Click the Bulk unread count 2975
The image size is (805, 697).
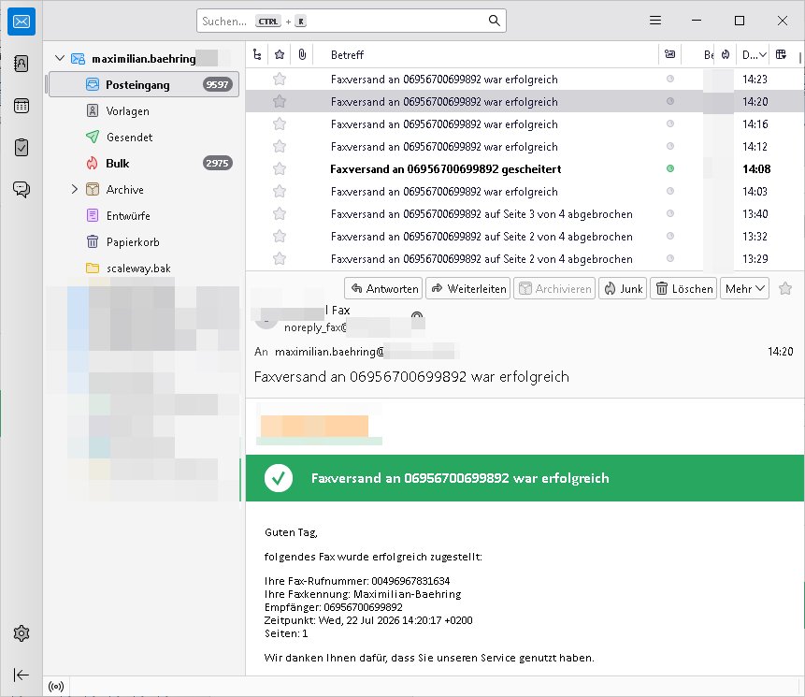(218, 163)
